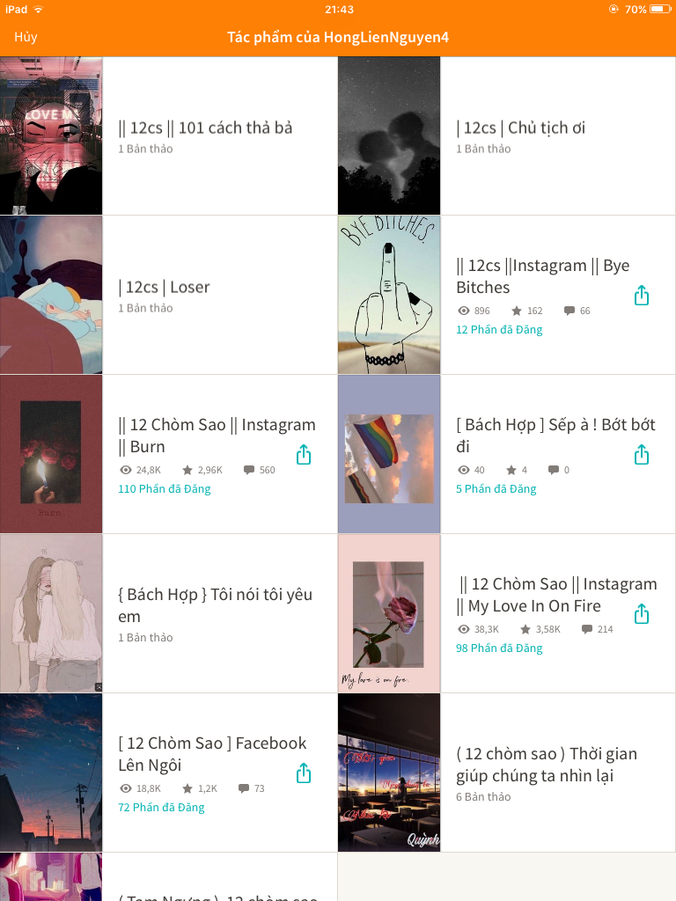Open 12 Phần đã Đăng link
The width and height of the screenshot is (676, 901).
[499, 330]
